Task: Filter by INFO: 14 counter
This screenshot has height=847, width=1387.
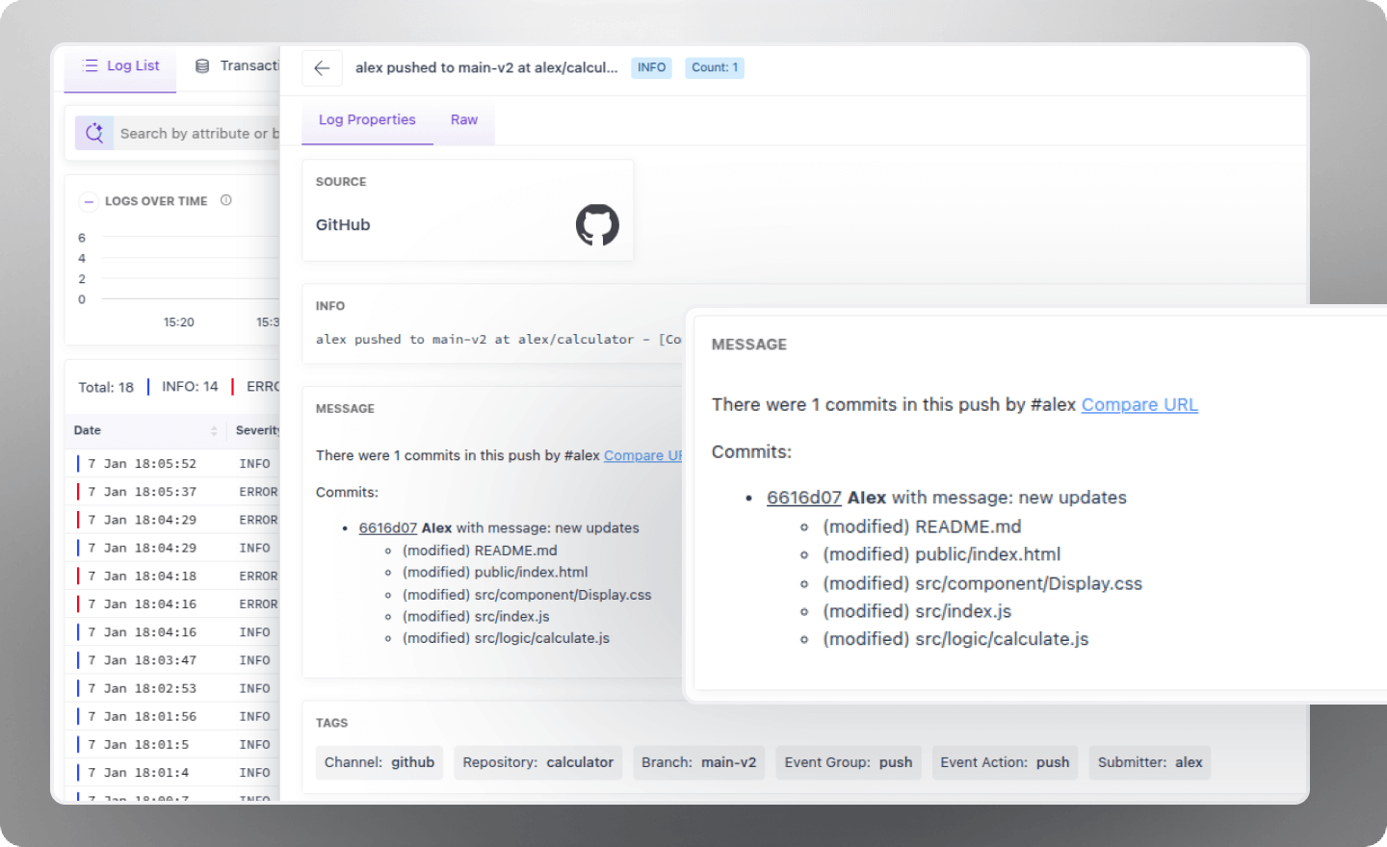Action: point(190,387)
